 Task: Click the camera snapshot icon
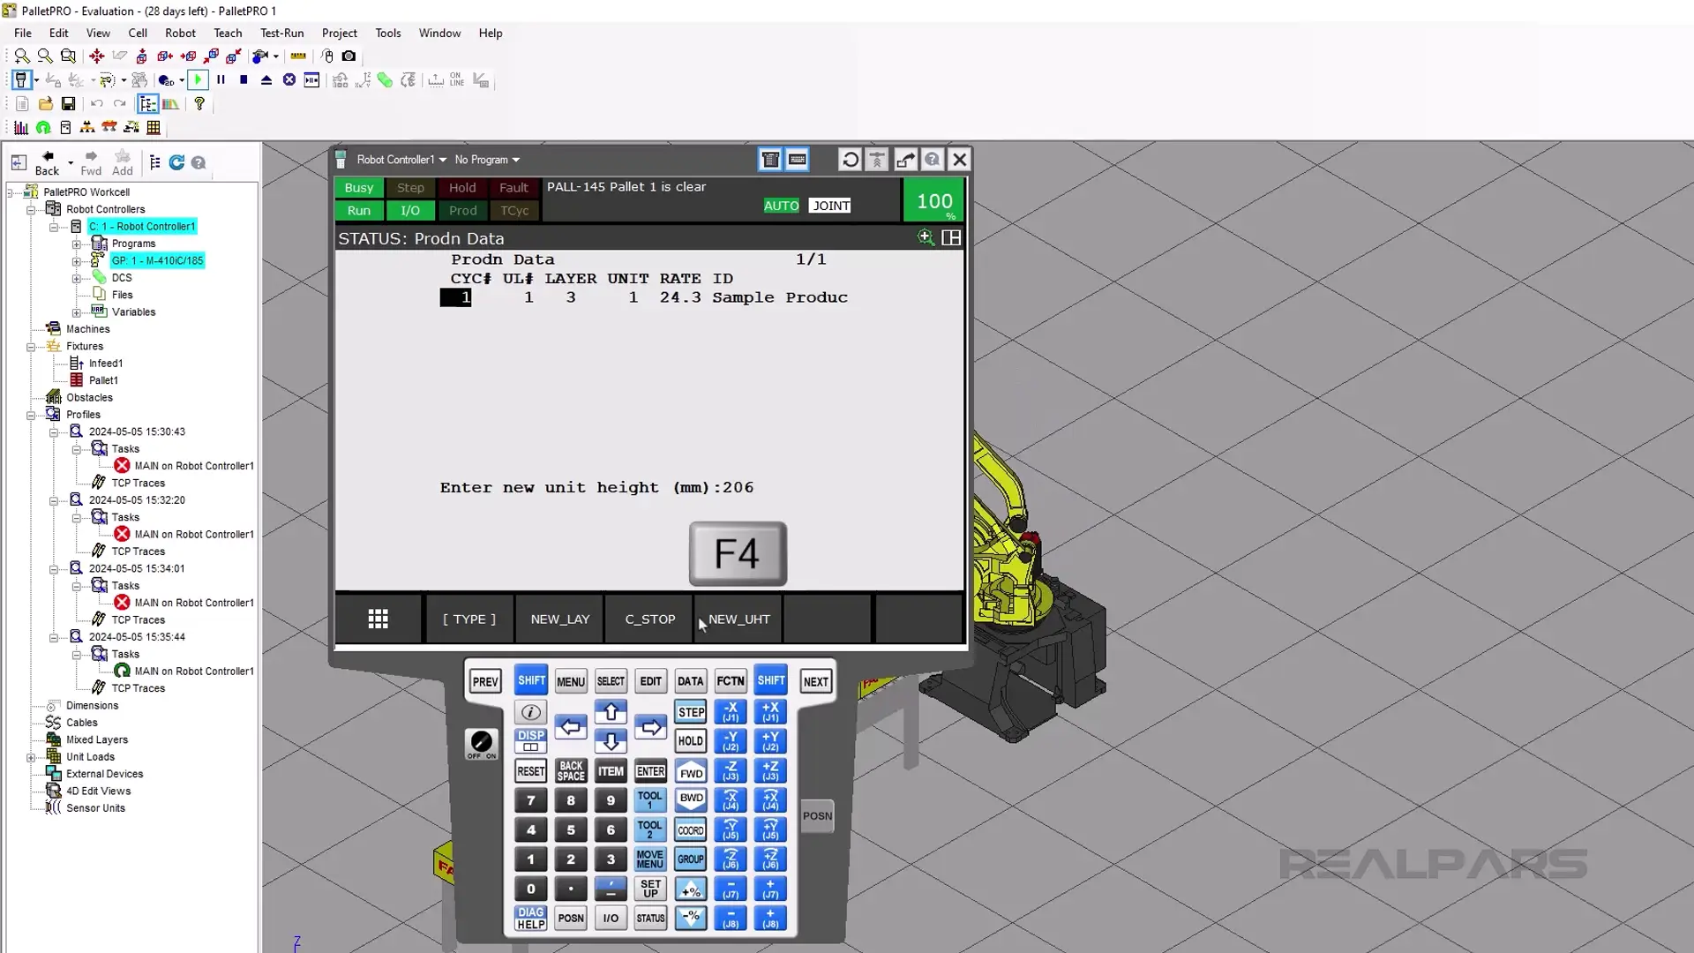point(349,56)
